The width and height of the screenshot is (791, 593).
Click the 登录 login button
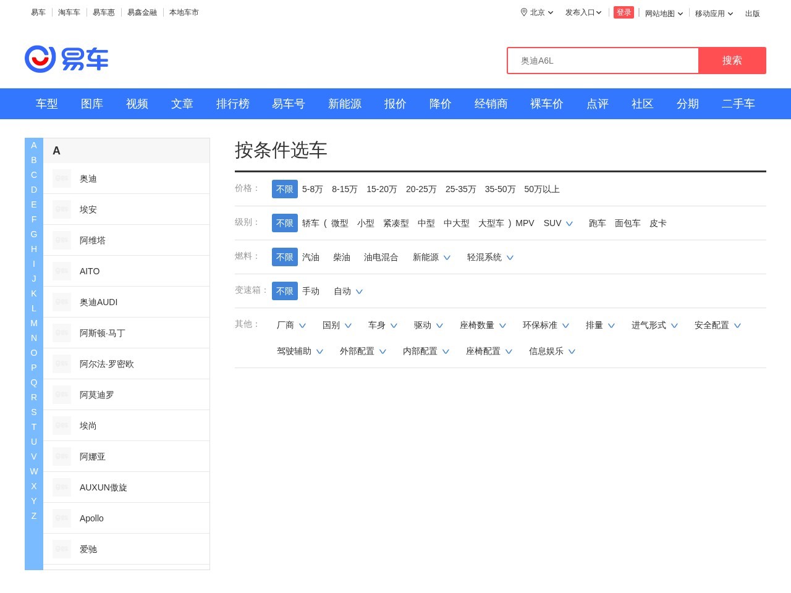[x=624, y=12]
